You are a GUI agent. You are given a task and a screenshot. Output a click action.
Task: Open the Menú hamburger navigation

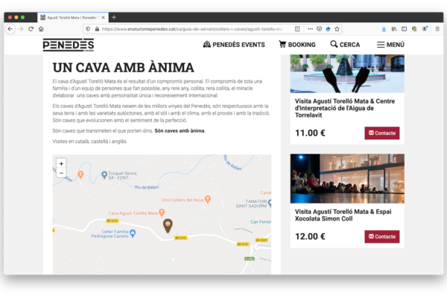[390, 45]
